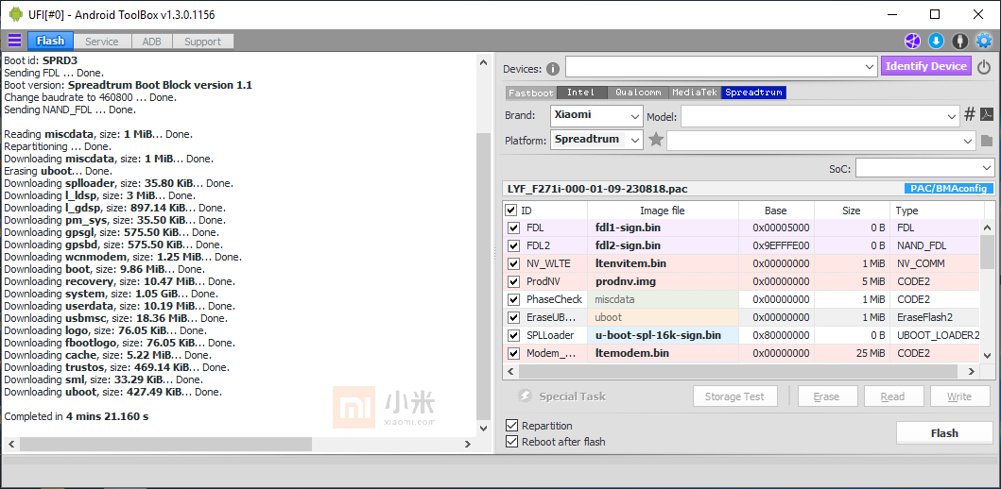Image resolution: width=1001 pixels, height=489 pixels.
Task: Select the MediaTek mode tab
Action: (x=695, y=93)
